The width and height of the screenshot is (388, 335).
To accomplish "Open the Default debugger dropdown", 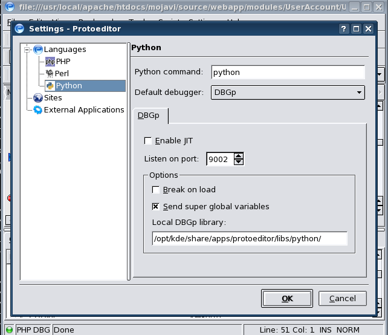I will 288,93.
